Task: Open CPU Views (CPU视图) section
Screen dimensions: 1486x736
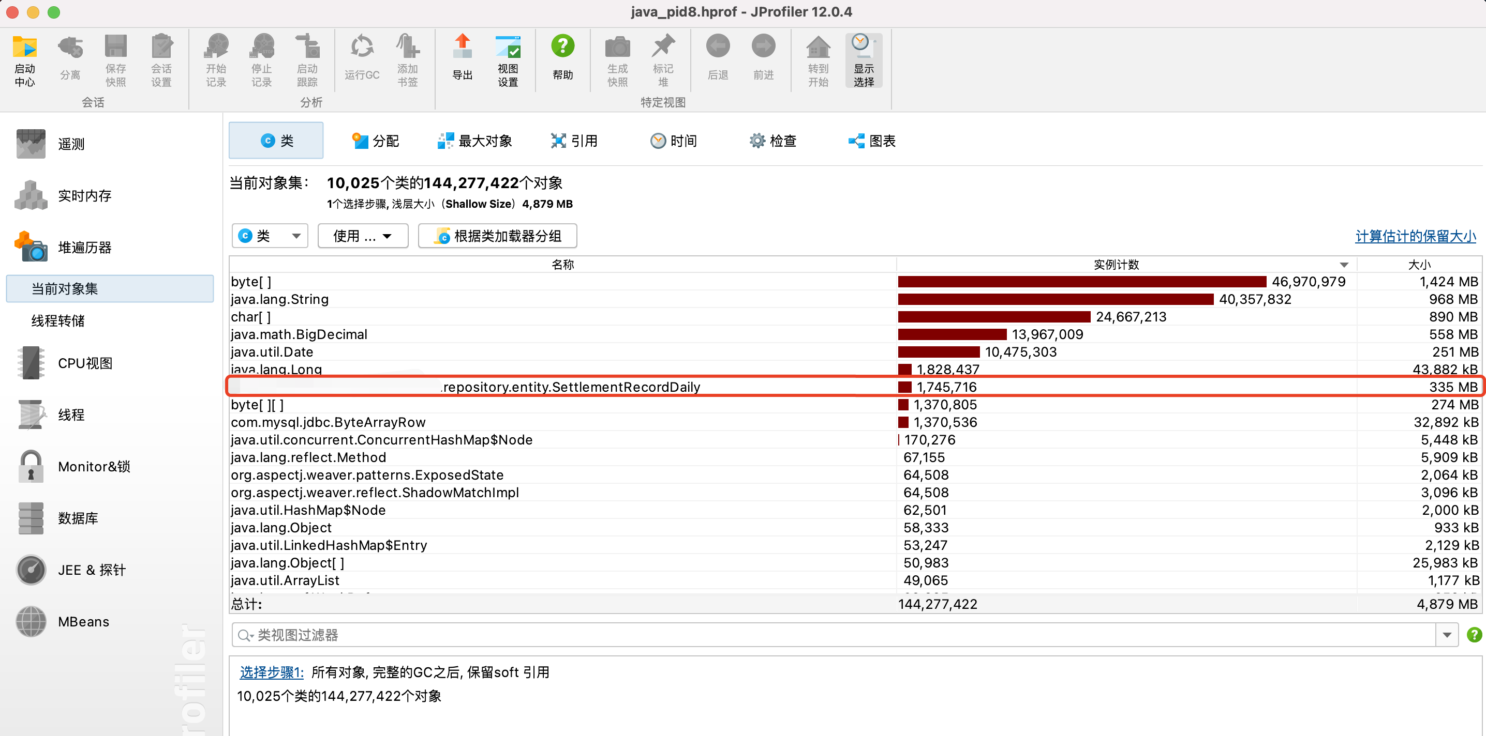Action: click(x=64, y=363)
